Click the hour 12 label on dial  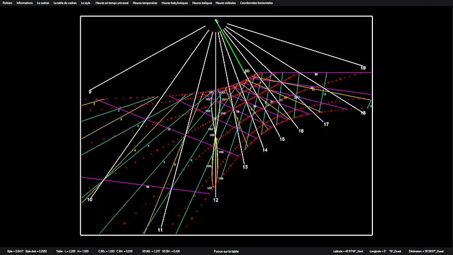(215, 200)
